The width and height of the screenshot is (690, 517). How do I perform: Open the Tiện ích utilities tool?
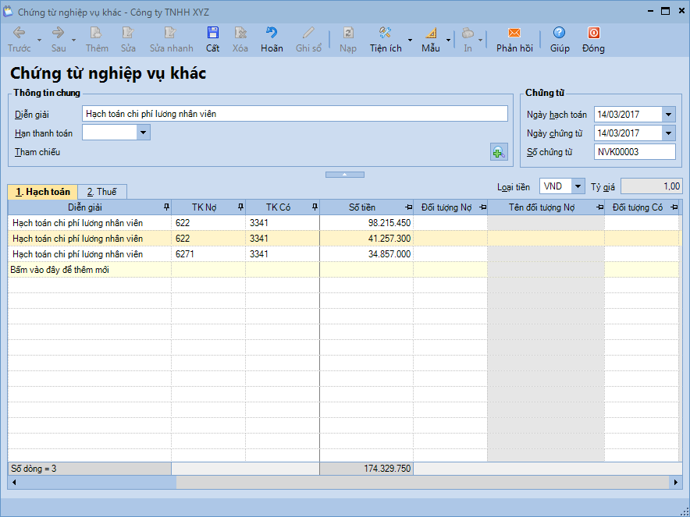[385, 33]
